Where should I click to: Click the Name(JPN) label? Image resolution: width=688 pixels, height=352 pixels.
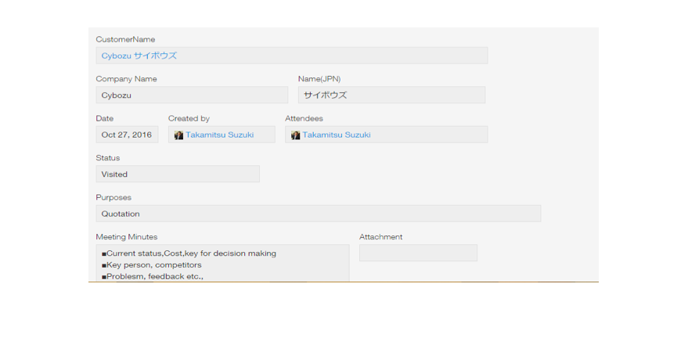tap(319, 79)
